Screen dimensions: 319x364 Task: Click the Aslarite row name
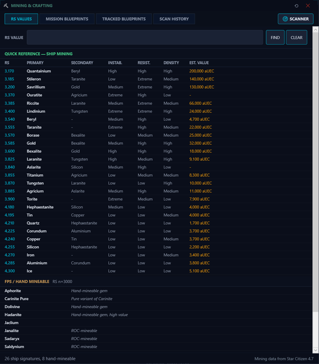pyautogui.click(x=34, y=167)
